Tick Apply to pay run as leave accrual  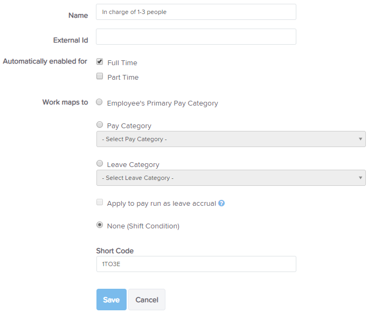coord(100,202)
